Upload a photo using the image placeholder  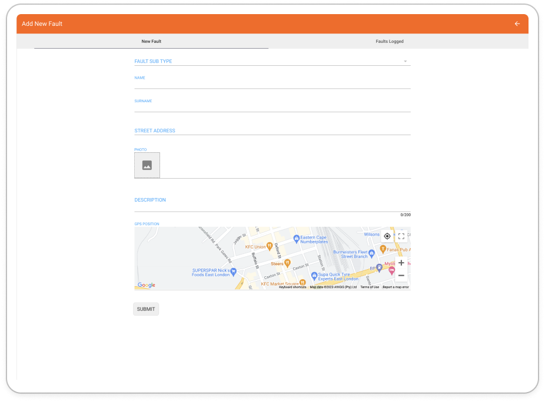tap(147, 165)
